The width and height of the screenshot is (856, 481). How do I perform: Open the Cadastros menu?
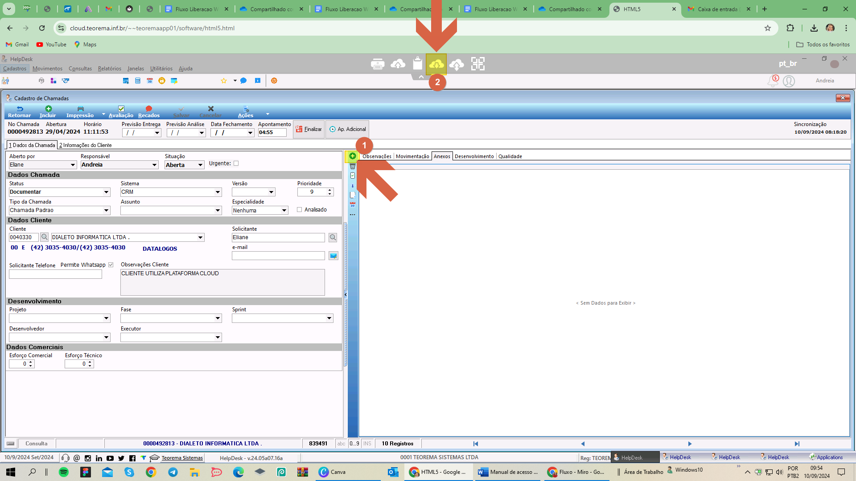pyautogui.click(x=15, y=69)
